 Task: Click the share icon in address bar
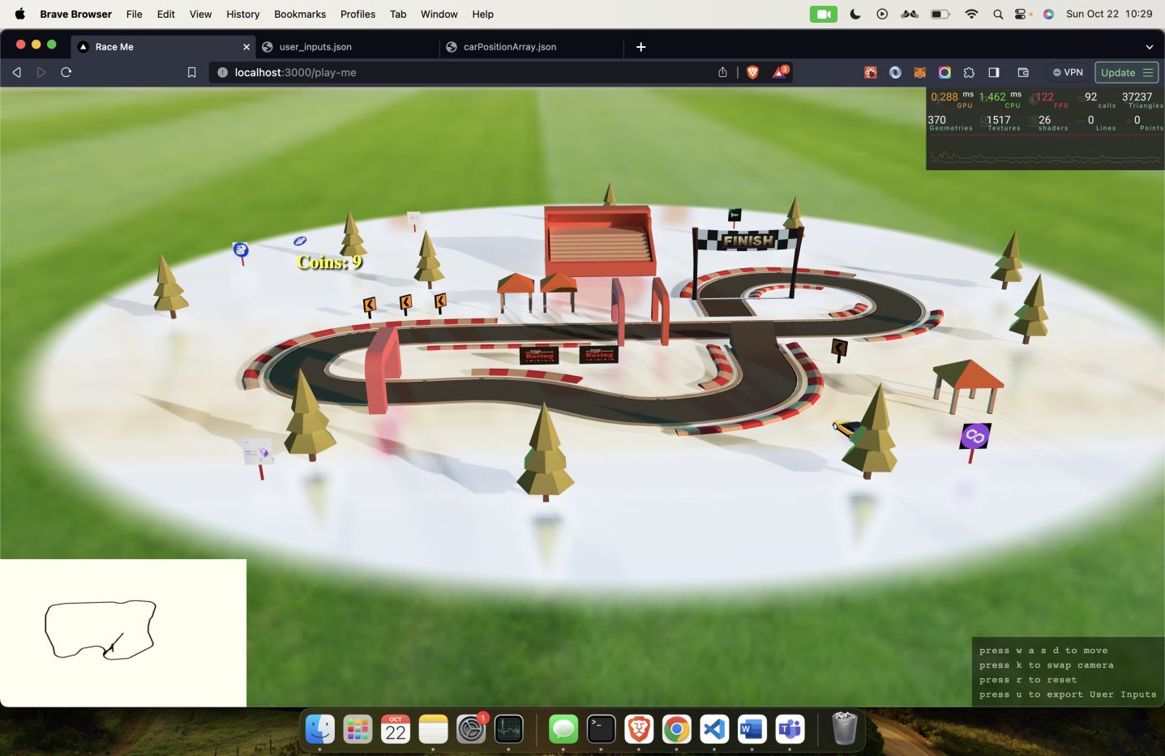(722, 72)
